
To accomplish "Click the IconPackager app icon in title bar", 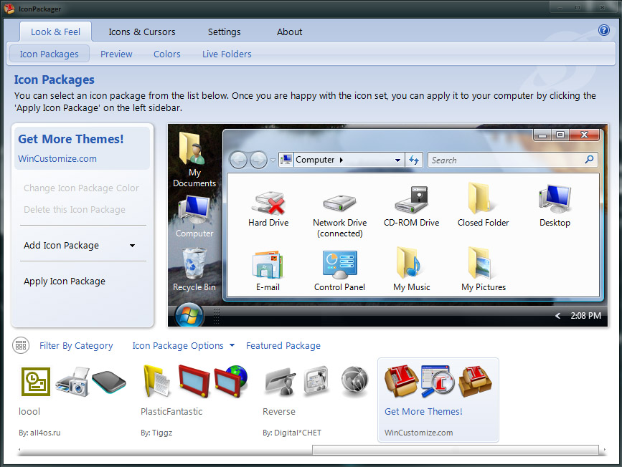I will pyautogui.click(x=9, y=9).
